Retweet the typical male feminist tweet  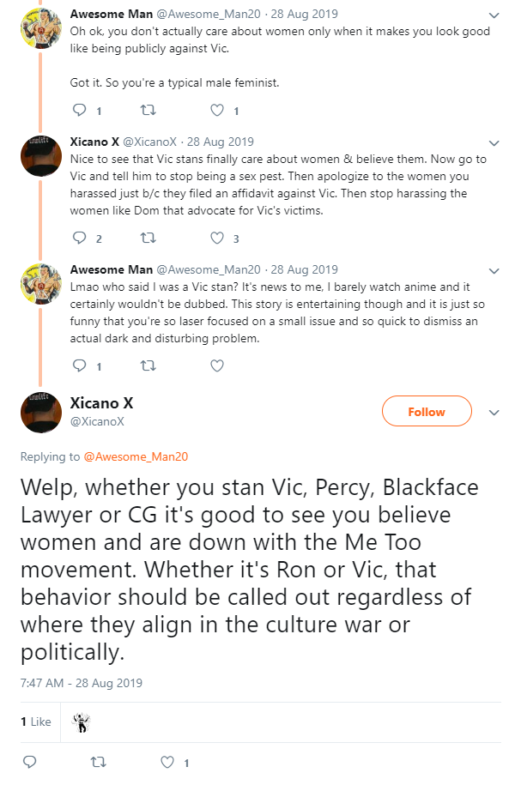coord(148,110)
